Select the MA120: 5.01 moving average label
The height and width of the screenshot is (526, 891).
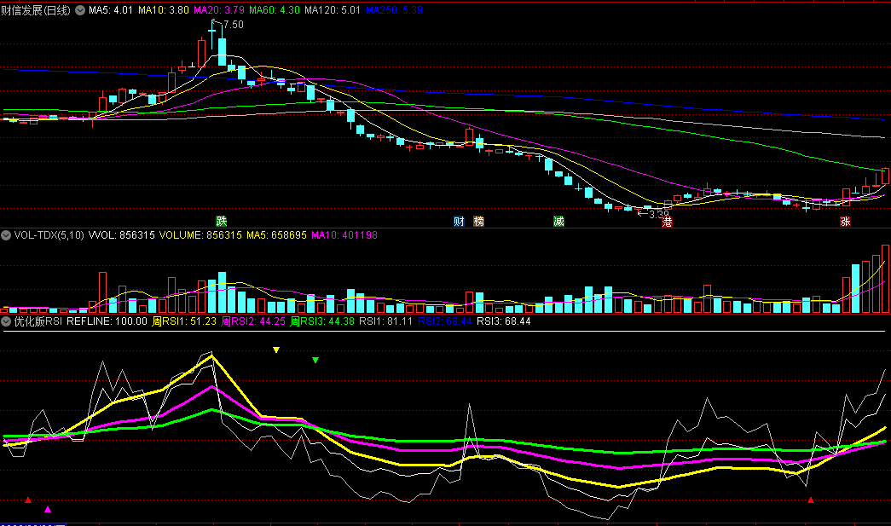[333, 10]
